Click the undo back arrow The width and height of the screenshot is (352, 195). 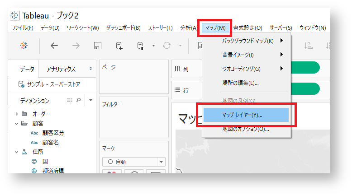(x=54, y=46)
